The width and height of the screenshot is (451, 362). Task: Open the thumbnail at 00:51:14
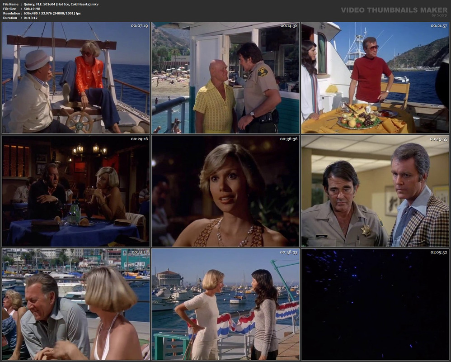76,305
